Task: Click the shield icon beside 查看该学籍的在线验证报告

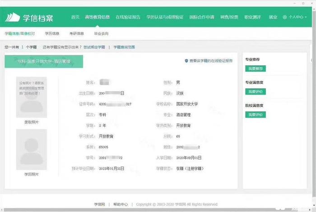Action: [x=186, y=60]
